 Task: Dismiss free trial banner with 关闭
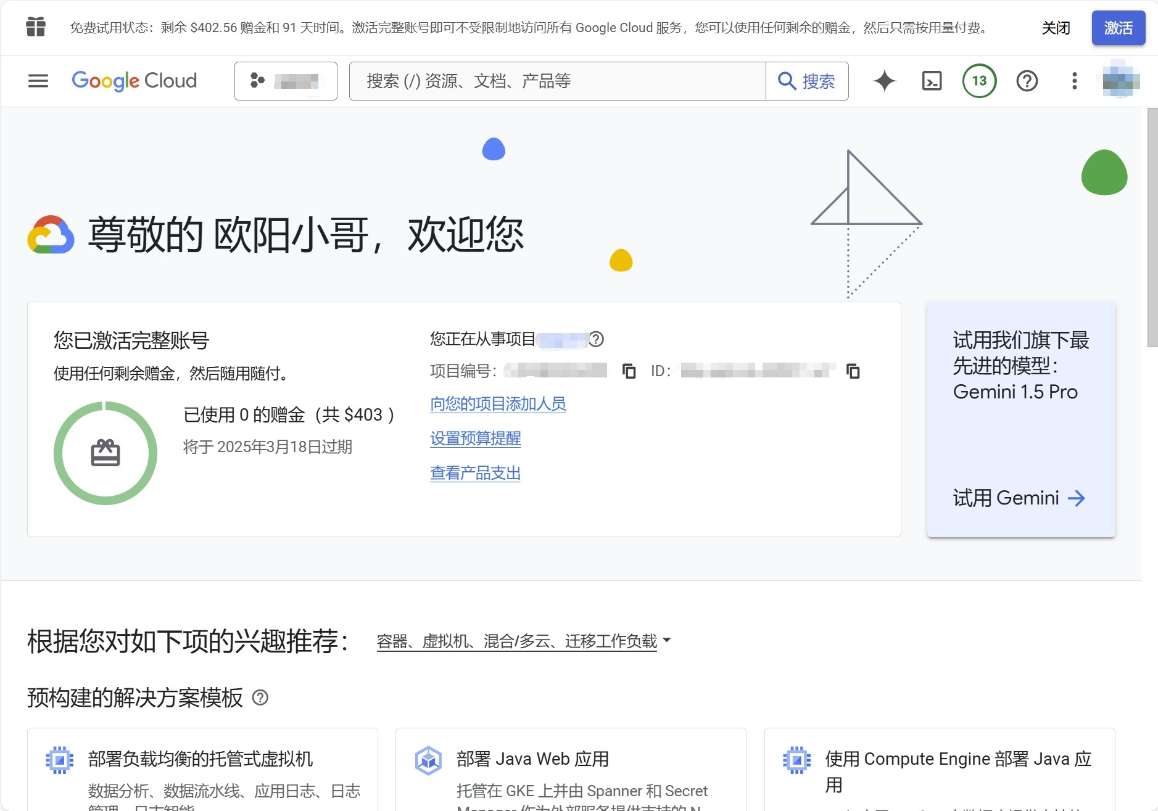pos(1056,28)
